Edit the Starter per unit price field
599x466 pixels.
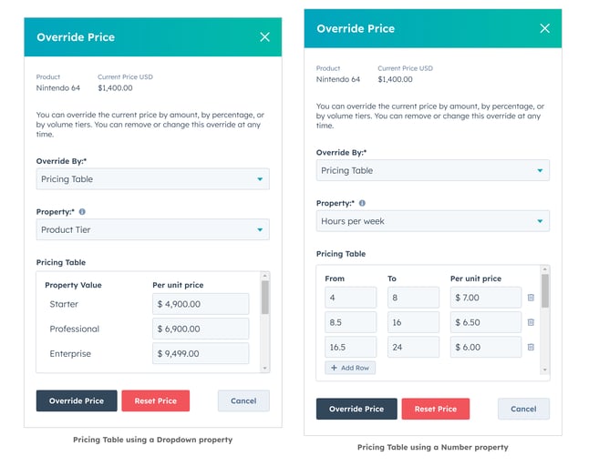(200, 304)
